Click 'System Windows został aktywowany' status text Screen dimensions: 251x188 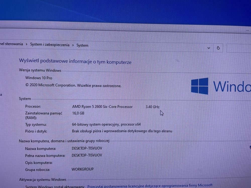(x=55, y=186)
